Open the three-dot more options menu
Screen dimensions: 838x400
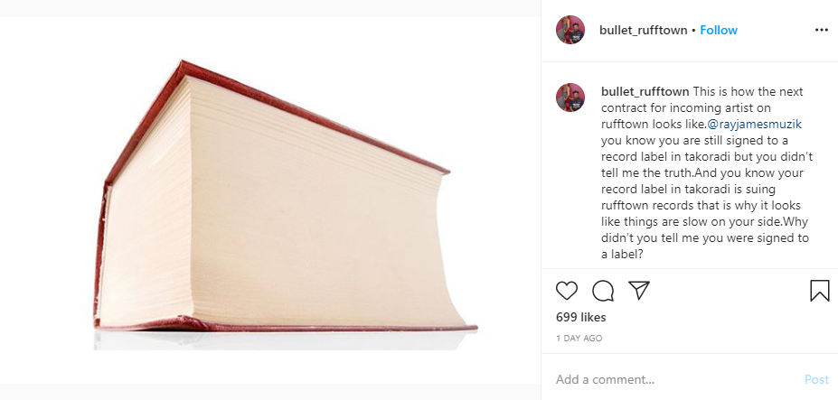(x=822, y=30)
